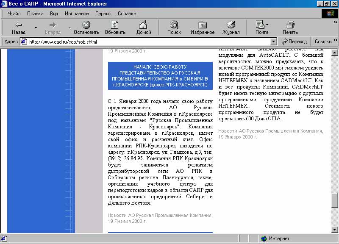Open the Вид menu
Image resolution: width=339 pixels, height=244 pixels.
(x=54, y=14)
